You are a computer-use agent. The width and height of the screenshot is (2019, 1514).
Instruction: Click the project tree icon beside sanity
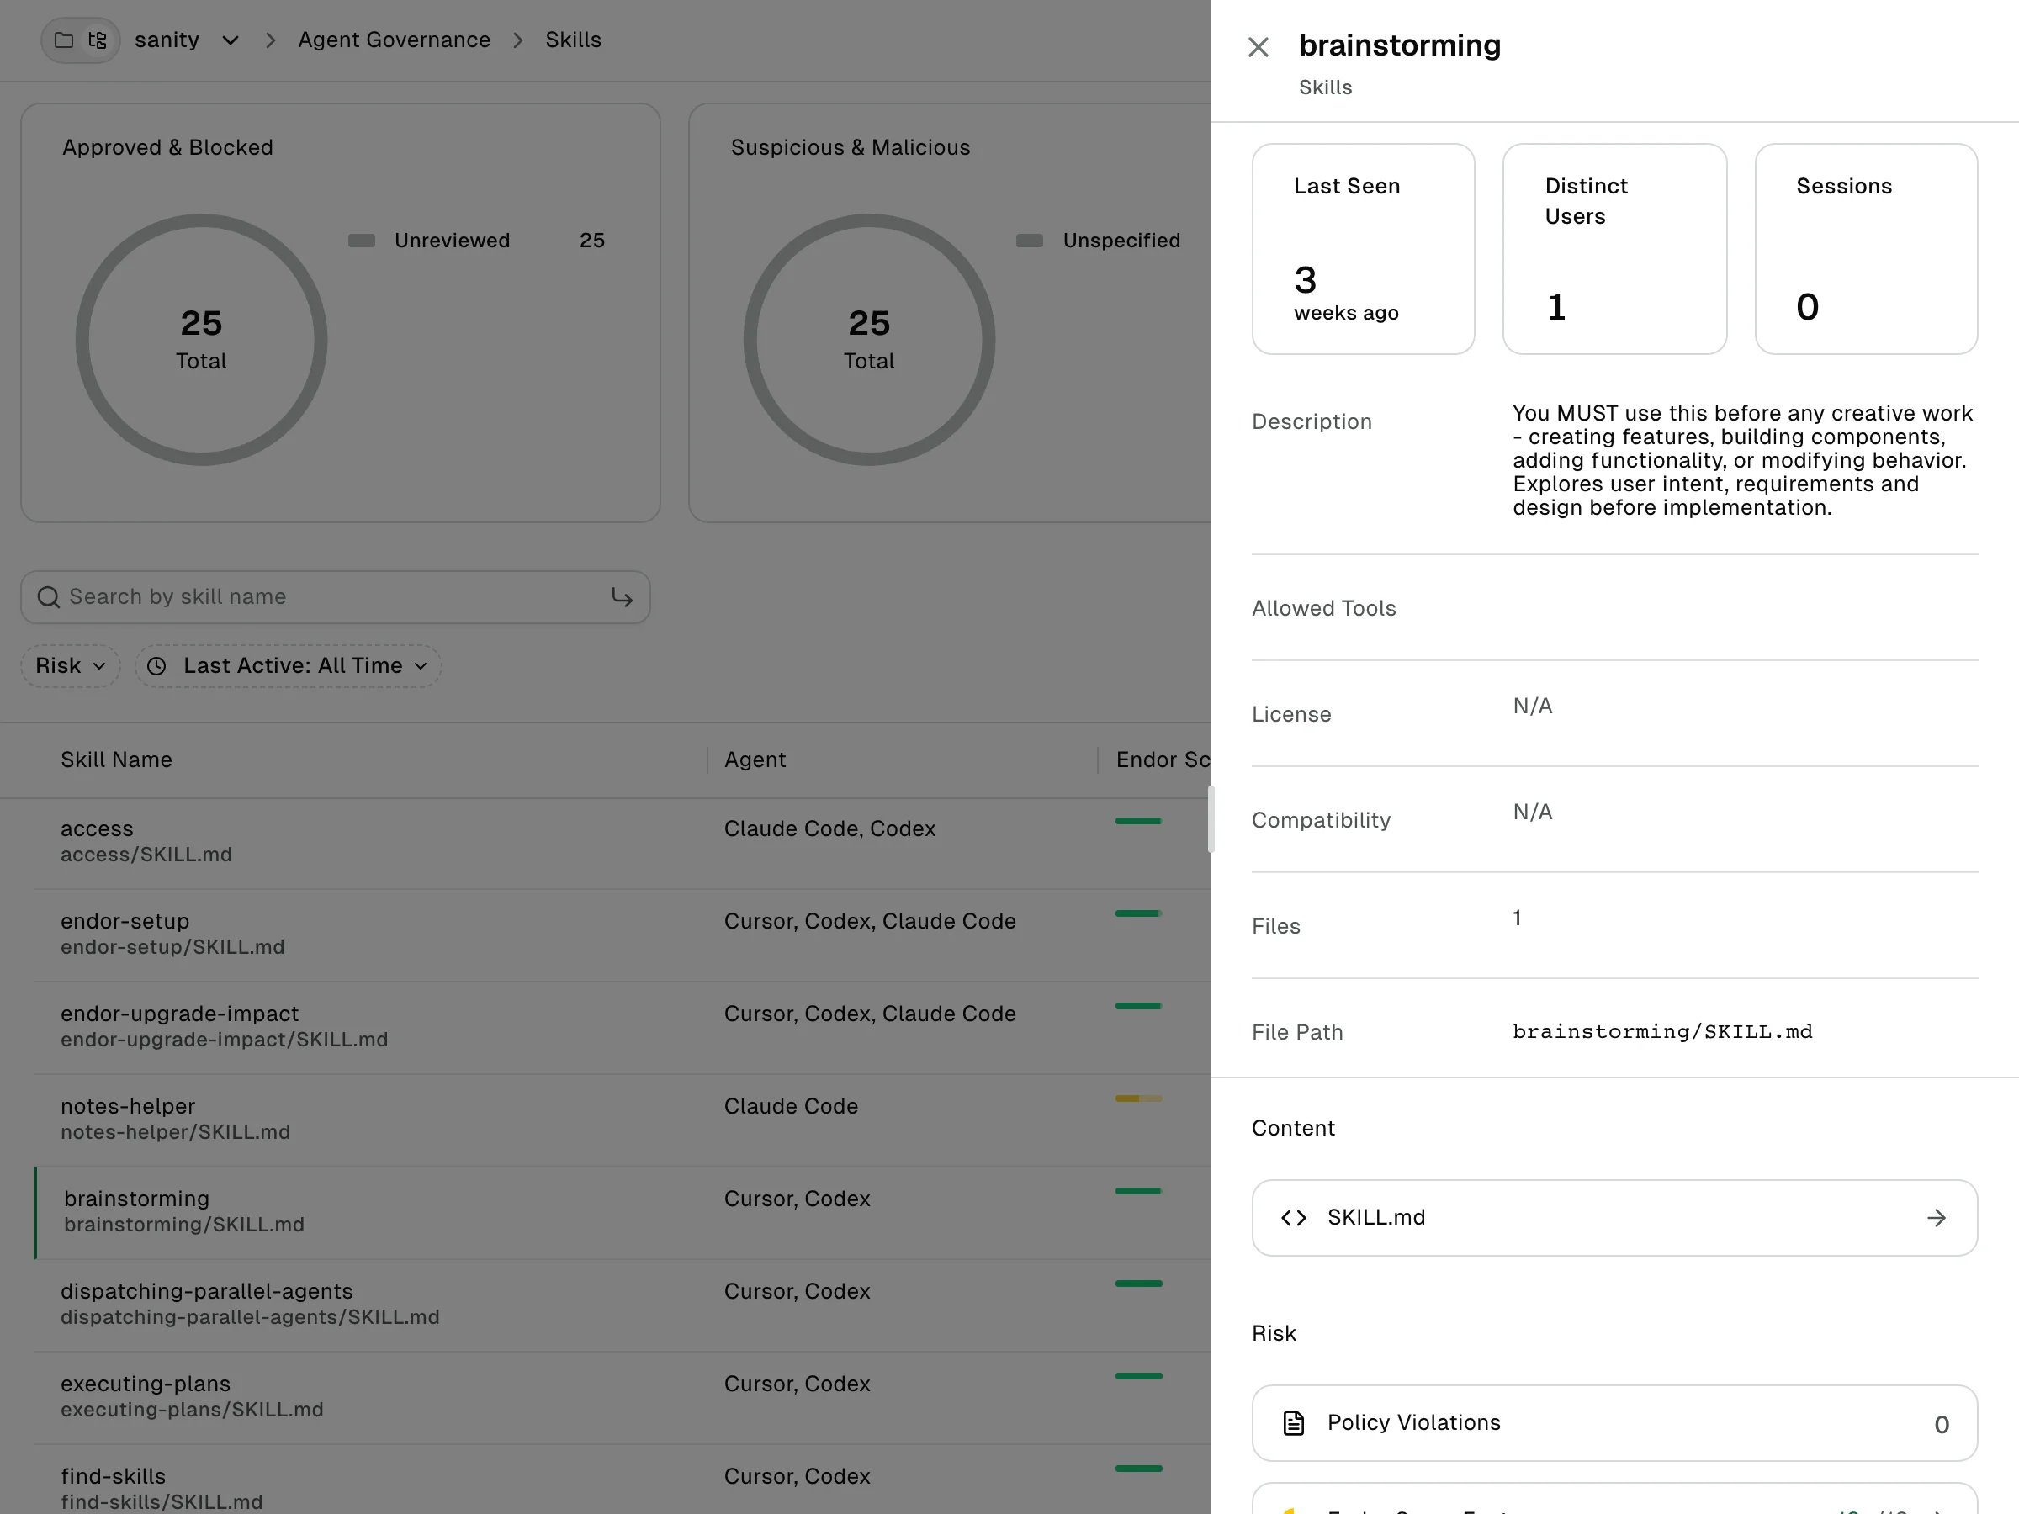[98, 40]
